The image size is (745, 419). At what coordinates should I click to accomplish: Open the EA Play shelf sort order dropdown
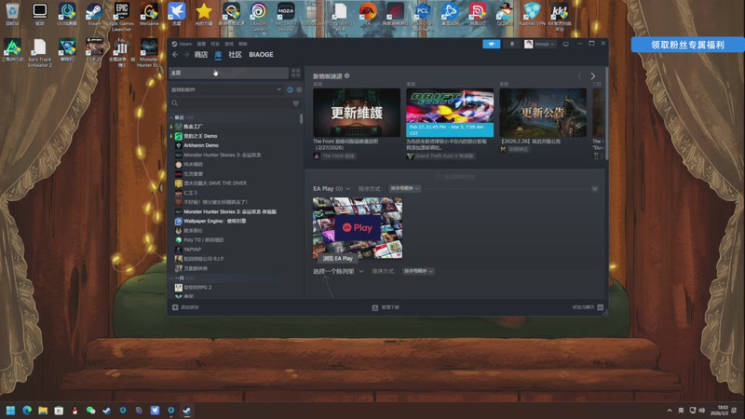click(x=404, y=189)
